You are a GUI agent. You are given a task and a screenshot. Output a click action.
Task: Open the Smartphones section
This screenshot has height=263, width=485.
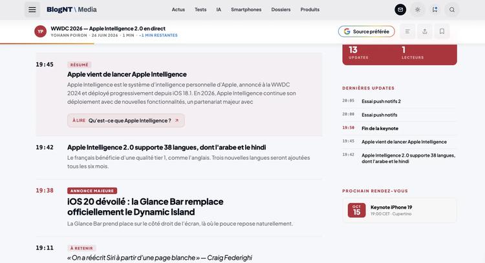(x=246, y=10)
